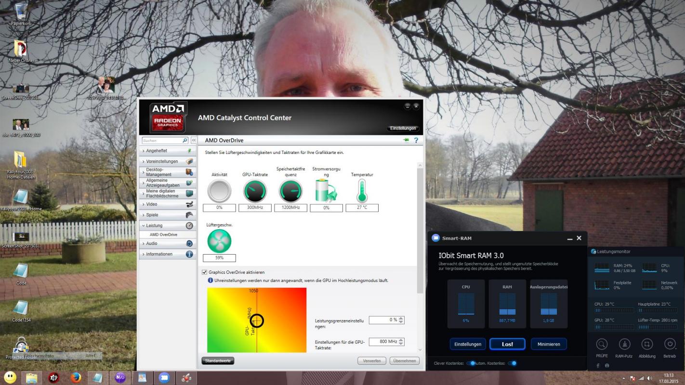The width and height of the screenshot is (685, 385).
Task: Click the GPU-Taktrate gauge icon
Action: [255, 191]
